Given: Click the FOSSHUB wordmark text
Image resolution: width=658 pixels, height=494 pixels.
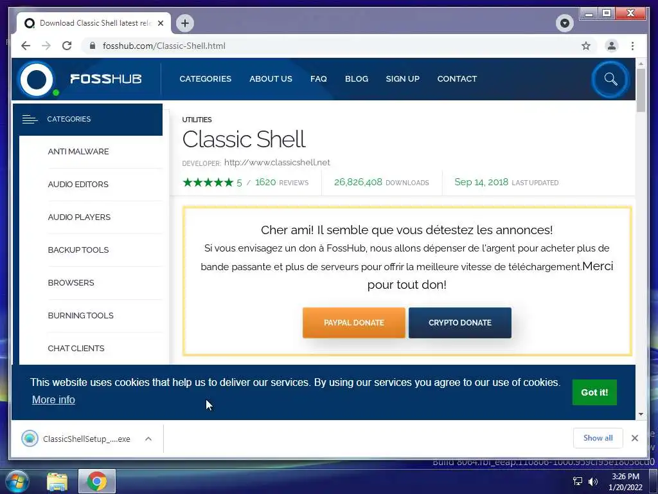Looking at the screenshot, I should (x=106, y=78).
